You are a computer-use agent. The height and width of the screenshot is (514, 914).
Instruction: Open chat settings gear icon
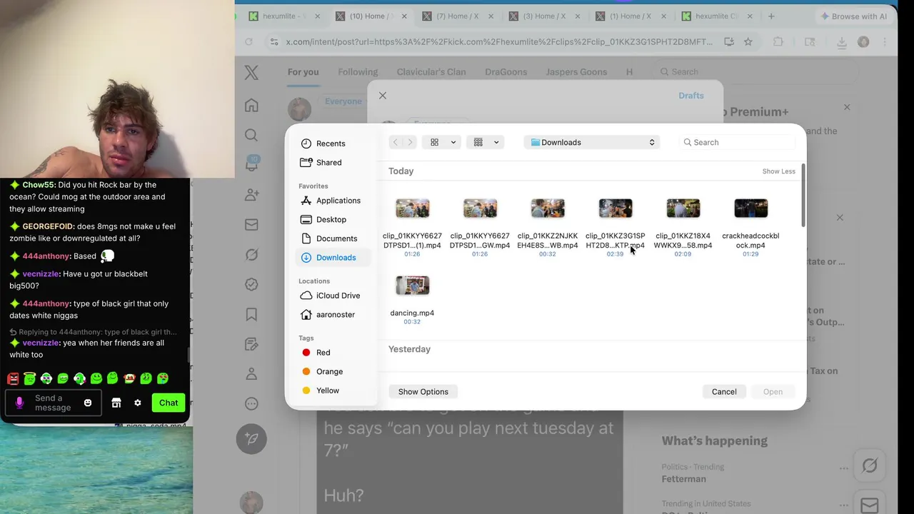[138, 403]
